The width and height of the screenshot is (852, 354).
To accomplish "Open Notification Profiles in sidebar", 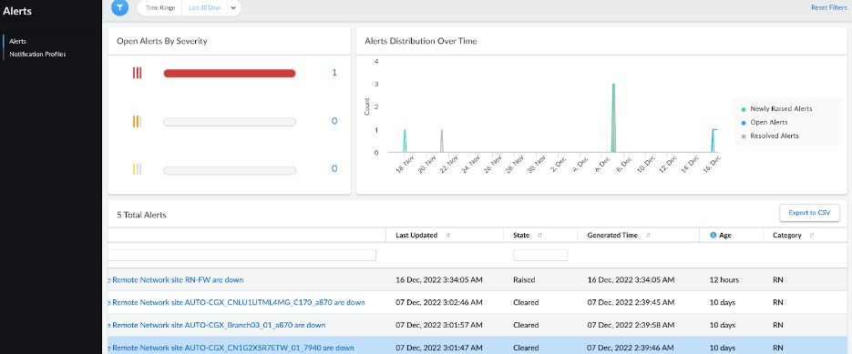I will (x=37, y=54).
